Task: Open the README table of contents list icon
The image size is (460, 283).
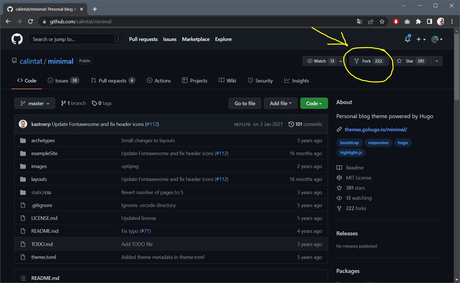Action: 23,278
